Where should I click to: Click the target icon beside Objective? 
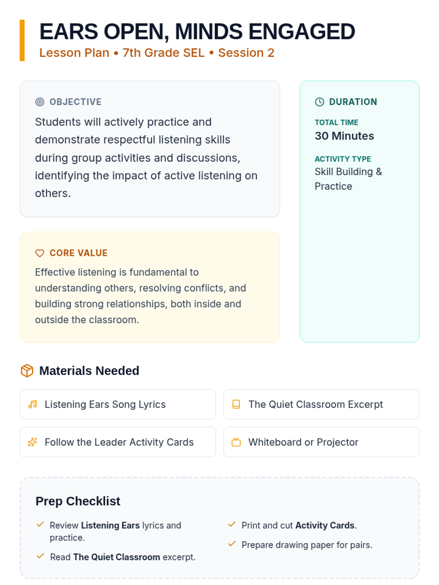click(40, 102)
